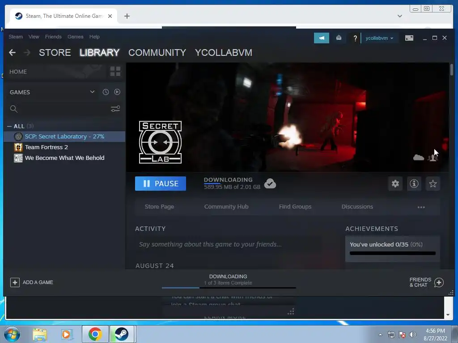Go to library HOME
This screenshot has height=343, width=458.
coord(18,72)
